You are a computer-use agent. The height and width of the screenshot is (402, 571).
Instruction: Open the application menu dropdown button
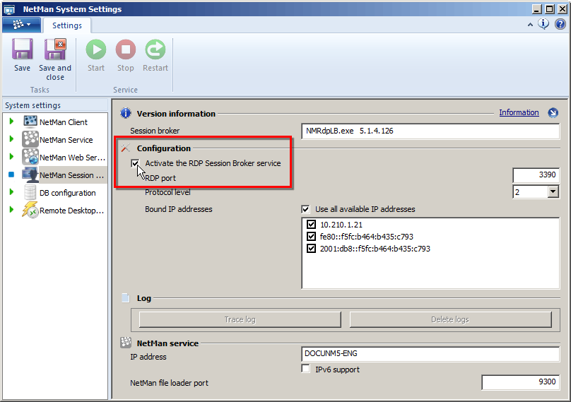(x=21, y=25)
